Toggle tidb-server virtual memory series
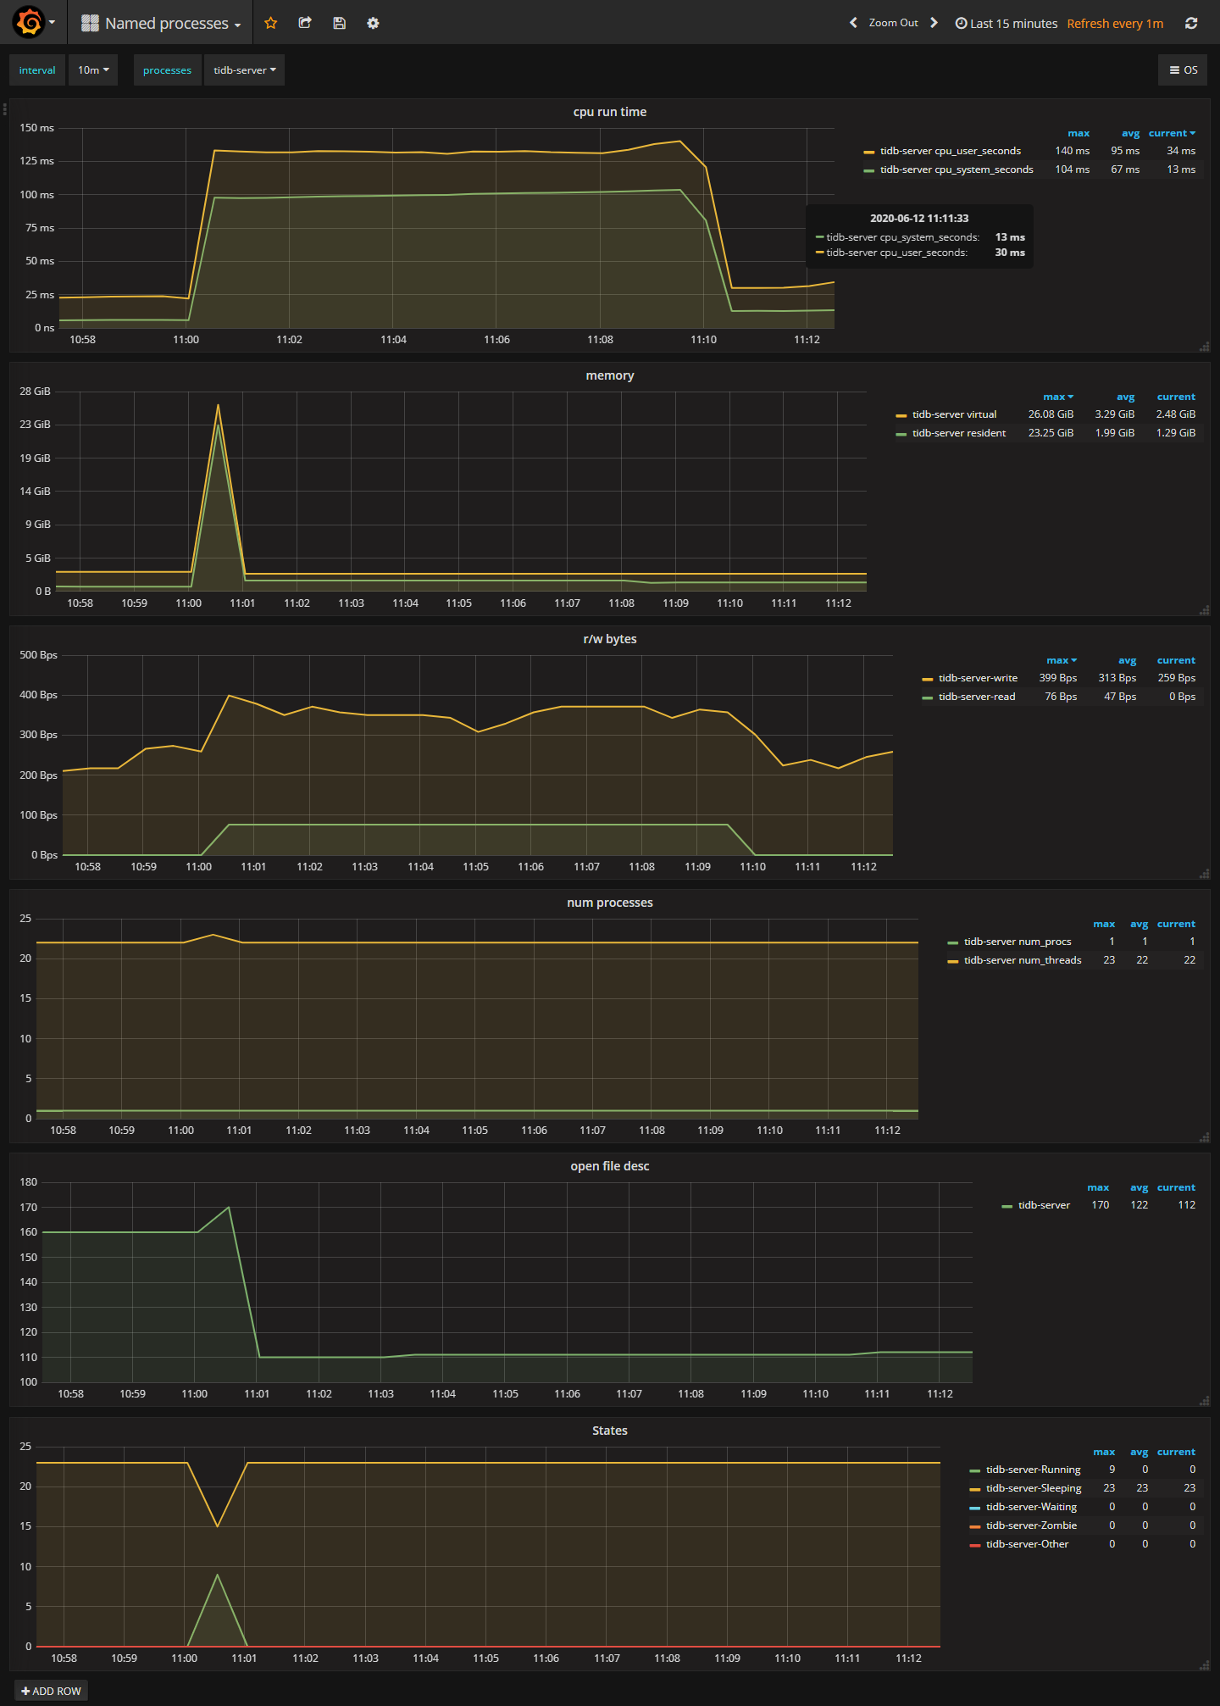Viewport: 1220px width, 1706px height. click(x=954, y=414)
